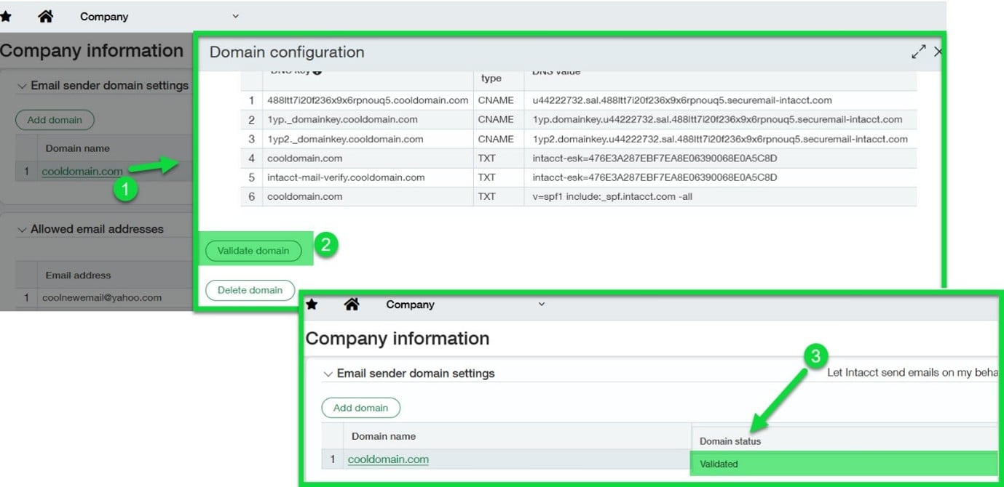Click the Let Intacct send emails label
The width and height of the screenshot is (1004, 487).
912,372
